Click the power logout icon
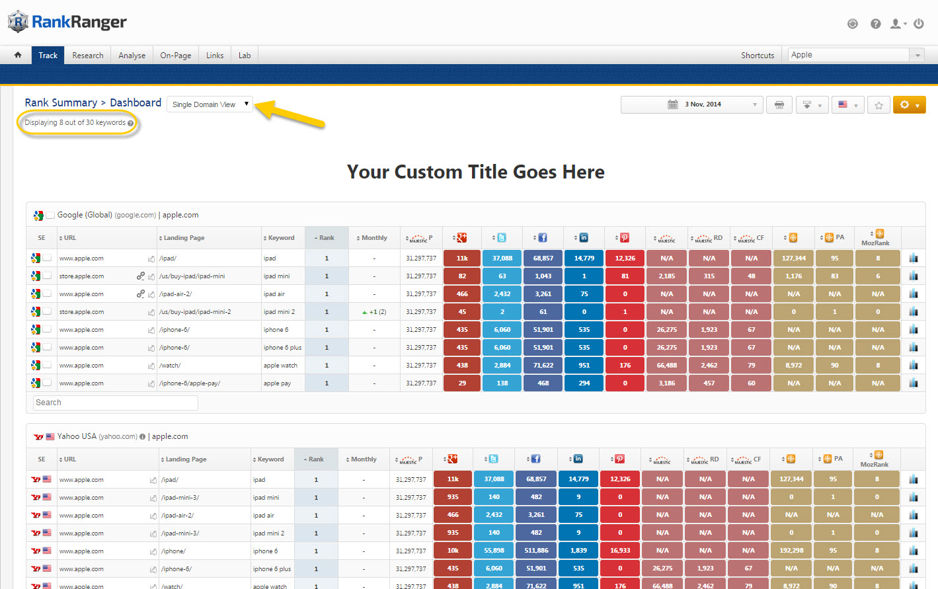 918,24
